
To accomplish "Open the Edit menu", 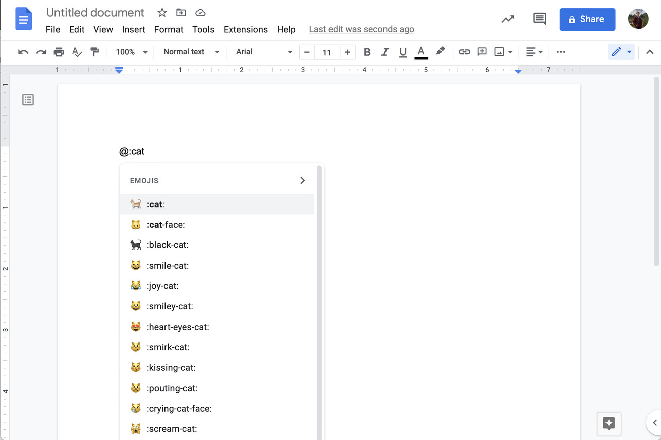I will tap(77, 29).
